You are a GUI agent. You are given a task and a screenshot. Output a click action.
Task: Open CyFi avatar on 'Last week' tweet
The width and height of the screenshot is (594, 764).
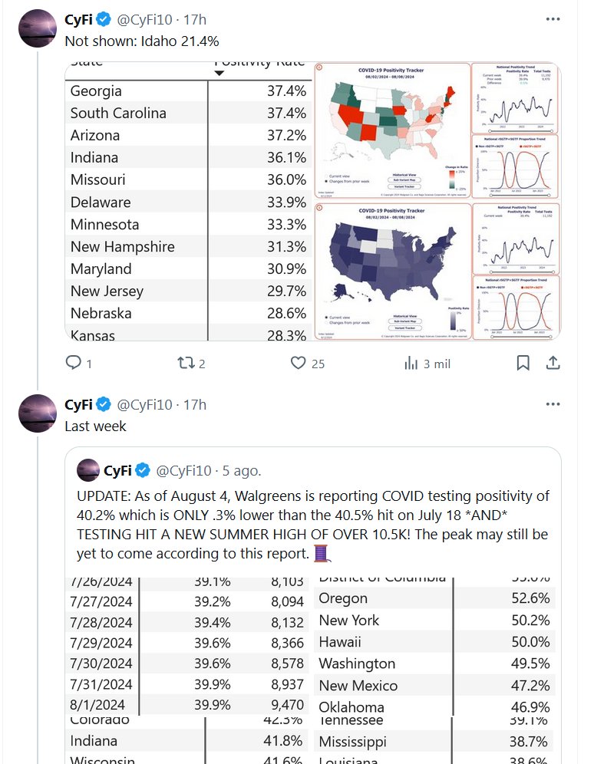pos(38,414)
